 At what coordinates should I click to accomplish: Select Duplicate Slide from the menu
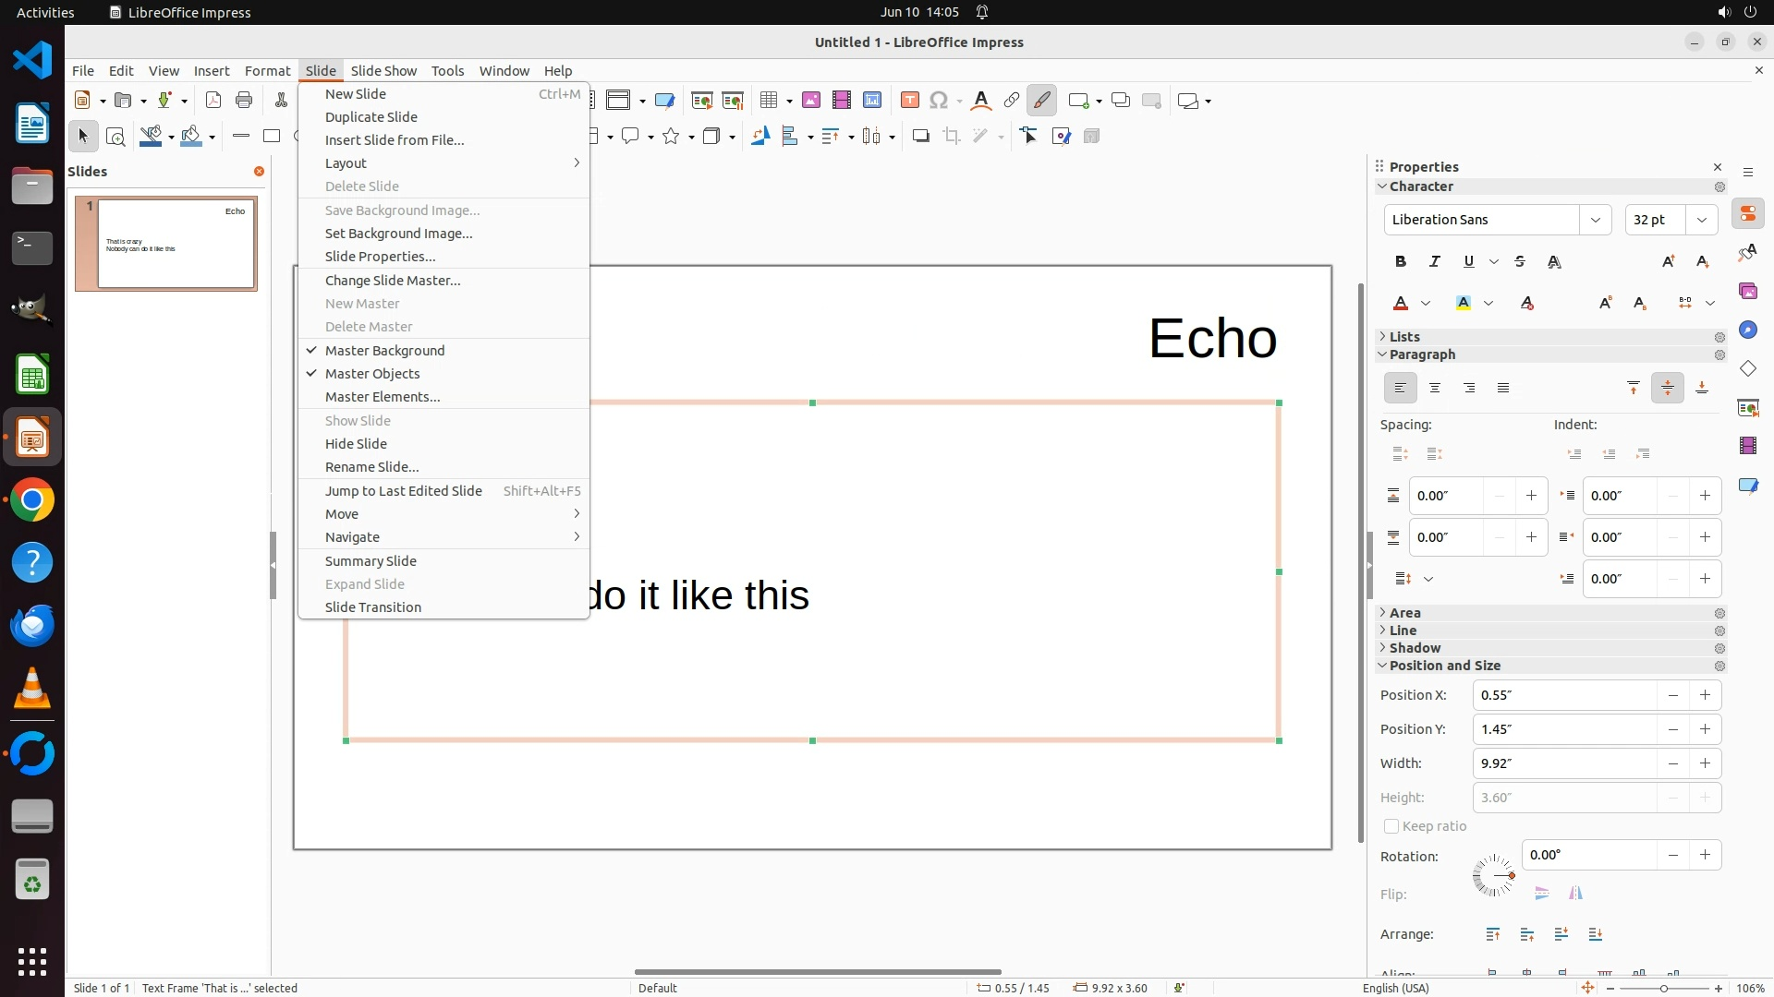click(x=371, y=117)
